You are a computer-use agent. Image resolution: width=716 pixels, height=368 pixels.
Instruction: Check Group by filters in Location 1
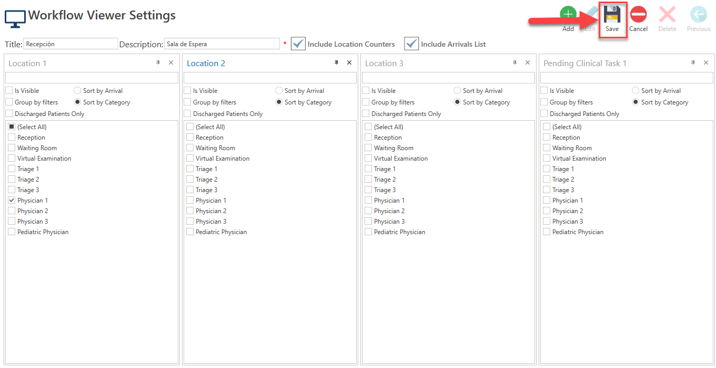[x=9, y=102]
